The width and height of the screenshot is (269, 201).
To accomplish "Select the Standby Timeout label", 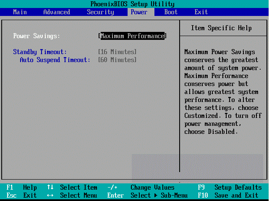I will coord(40,52).
